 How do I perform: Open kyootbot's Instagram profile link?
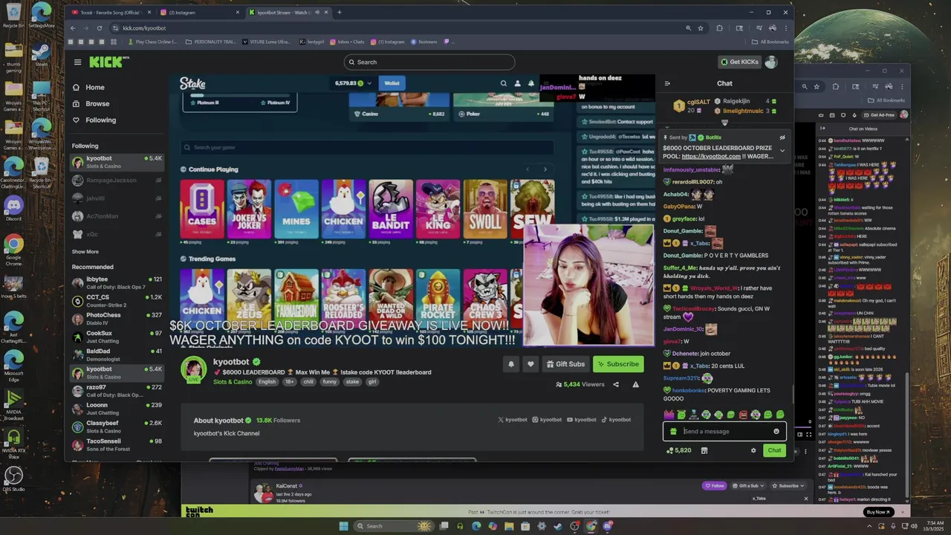pyautogui.click(x=547, y=420)
